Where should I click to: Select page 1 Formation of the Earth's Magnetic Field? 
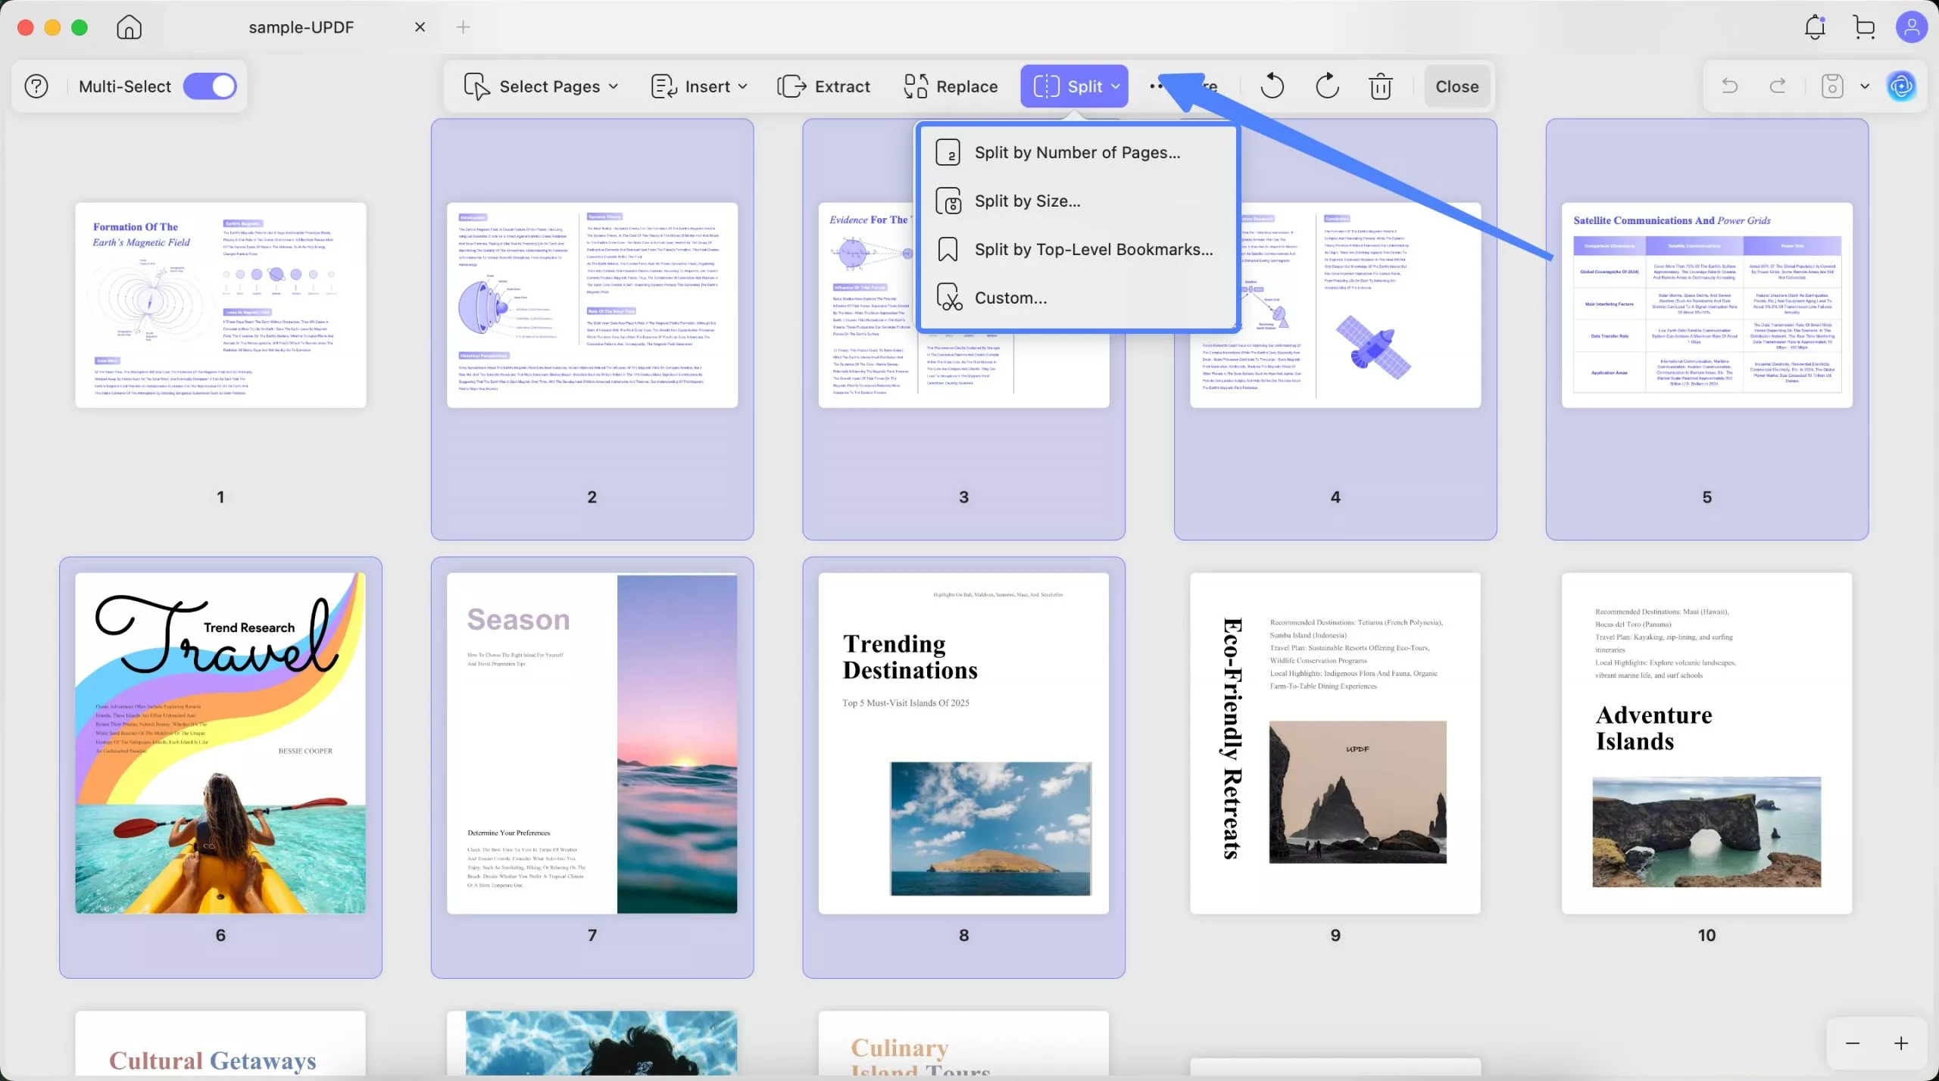point(220,305)
